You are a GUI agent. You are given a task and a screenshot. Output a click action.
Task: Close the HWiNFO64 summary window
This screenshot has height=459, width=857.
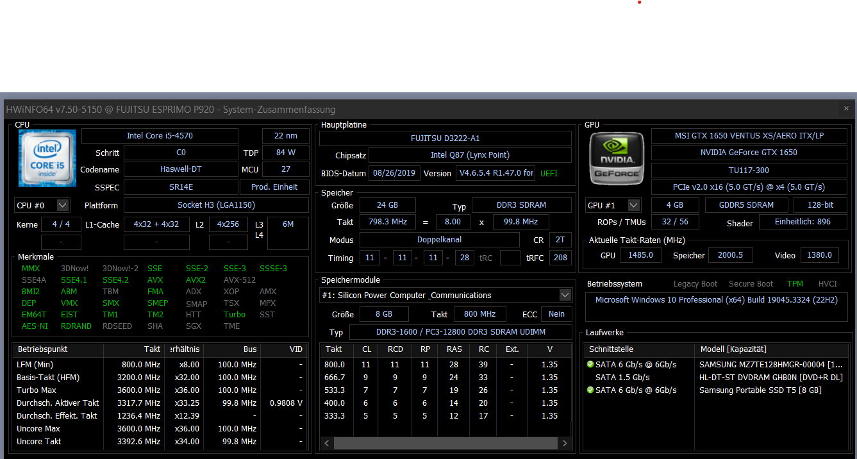[846, 108]
